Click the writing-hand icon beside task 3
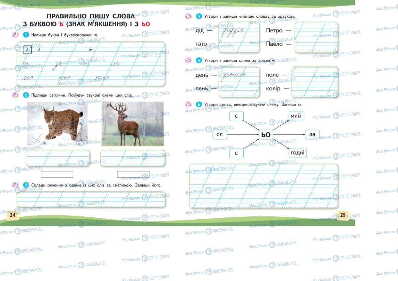Screen dimensions: 398x281 [15, 185]
